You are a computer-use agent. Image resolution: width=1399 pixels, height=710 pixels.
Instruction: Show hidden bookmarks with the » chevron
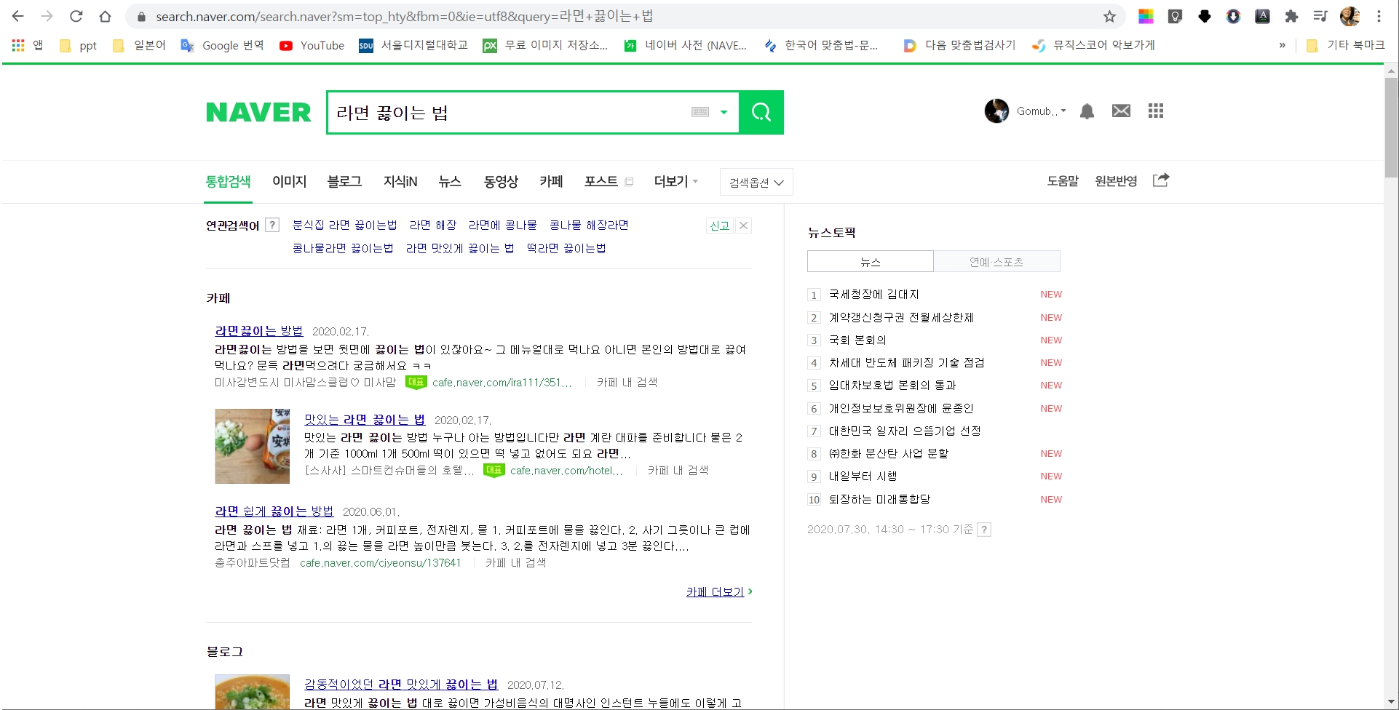[x=1282, y=45]
